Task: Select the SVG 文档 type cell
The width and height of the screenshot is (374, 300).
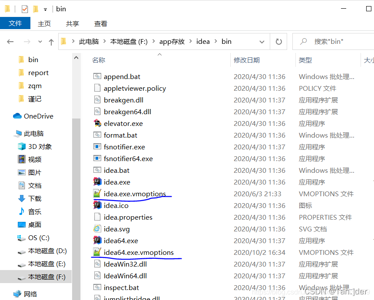Action: coord(313,229)
